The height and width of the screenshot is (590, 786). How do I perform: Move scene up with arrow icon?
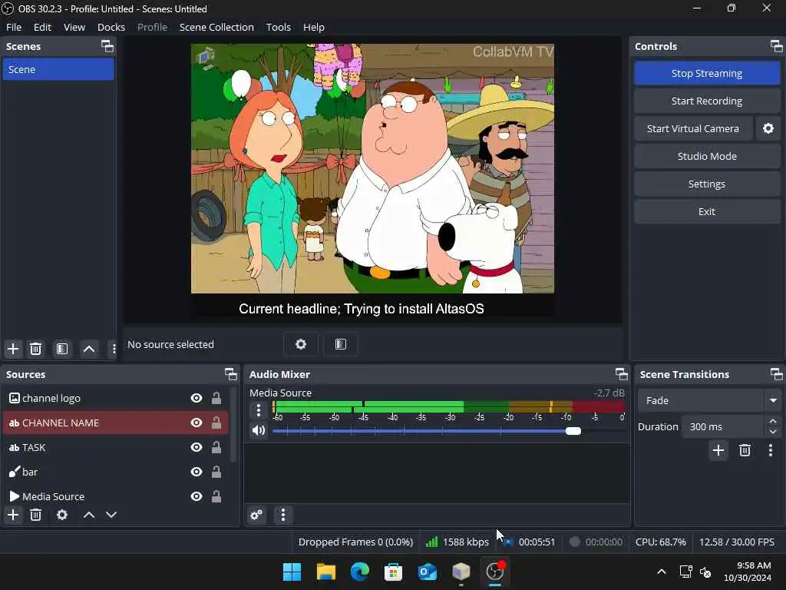coord(89,349)
